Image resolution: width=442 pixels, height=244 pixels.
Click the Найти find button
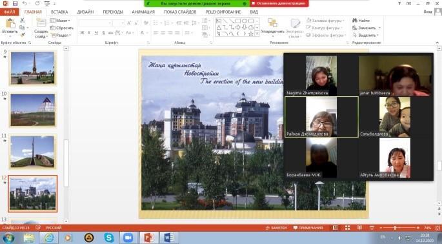click(361, 20)
